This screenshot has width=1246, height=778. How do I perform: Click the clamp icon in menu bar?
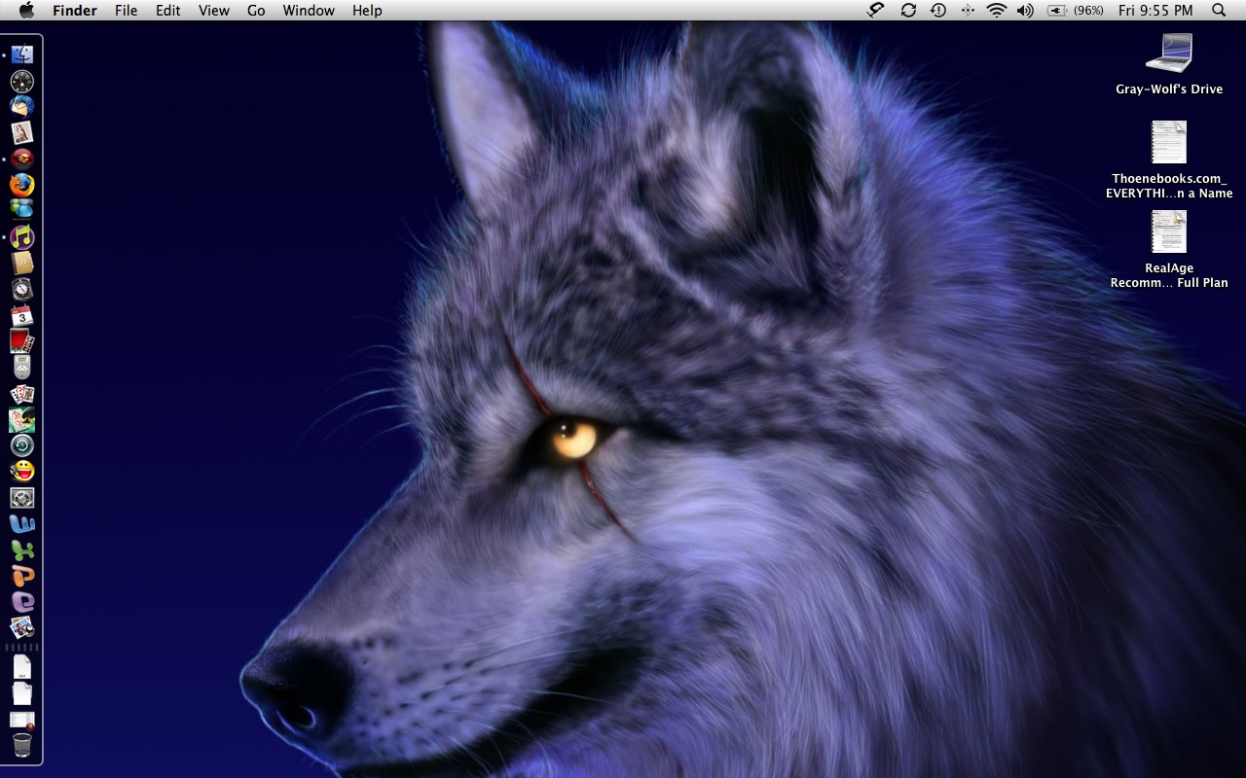tap(876, 10)
